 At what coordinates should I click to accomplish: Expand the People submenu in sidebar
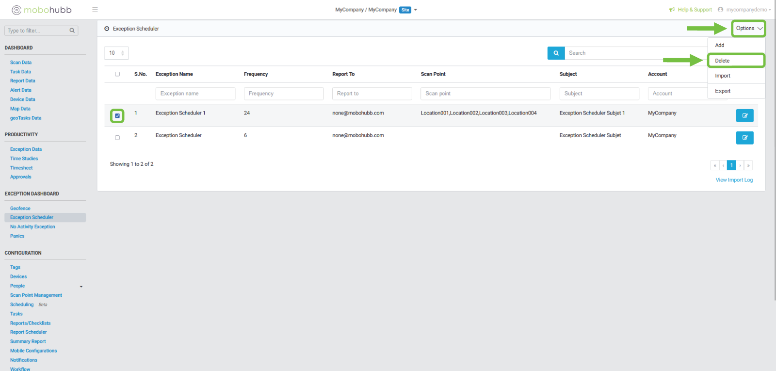[81, 287]
